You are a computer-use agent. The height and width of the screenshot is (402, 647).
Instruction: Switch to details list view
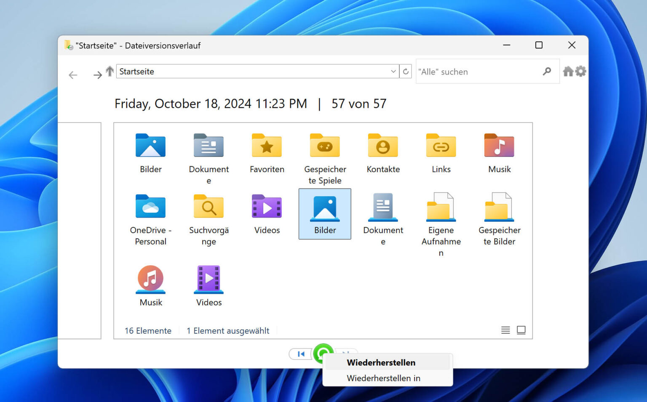(505, 330)
